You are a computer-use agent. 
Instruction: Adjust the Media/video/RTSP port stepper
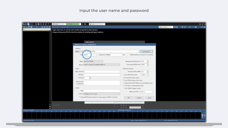(x=147, y=62)
